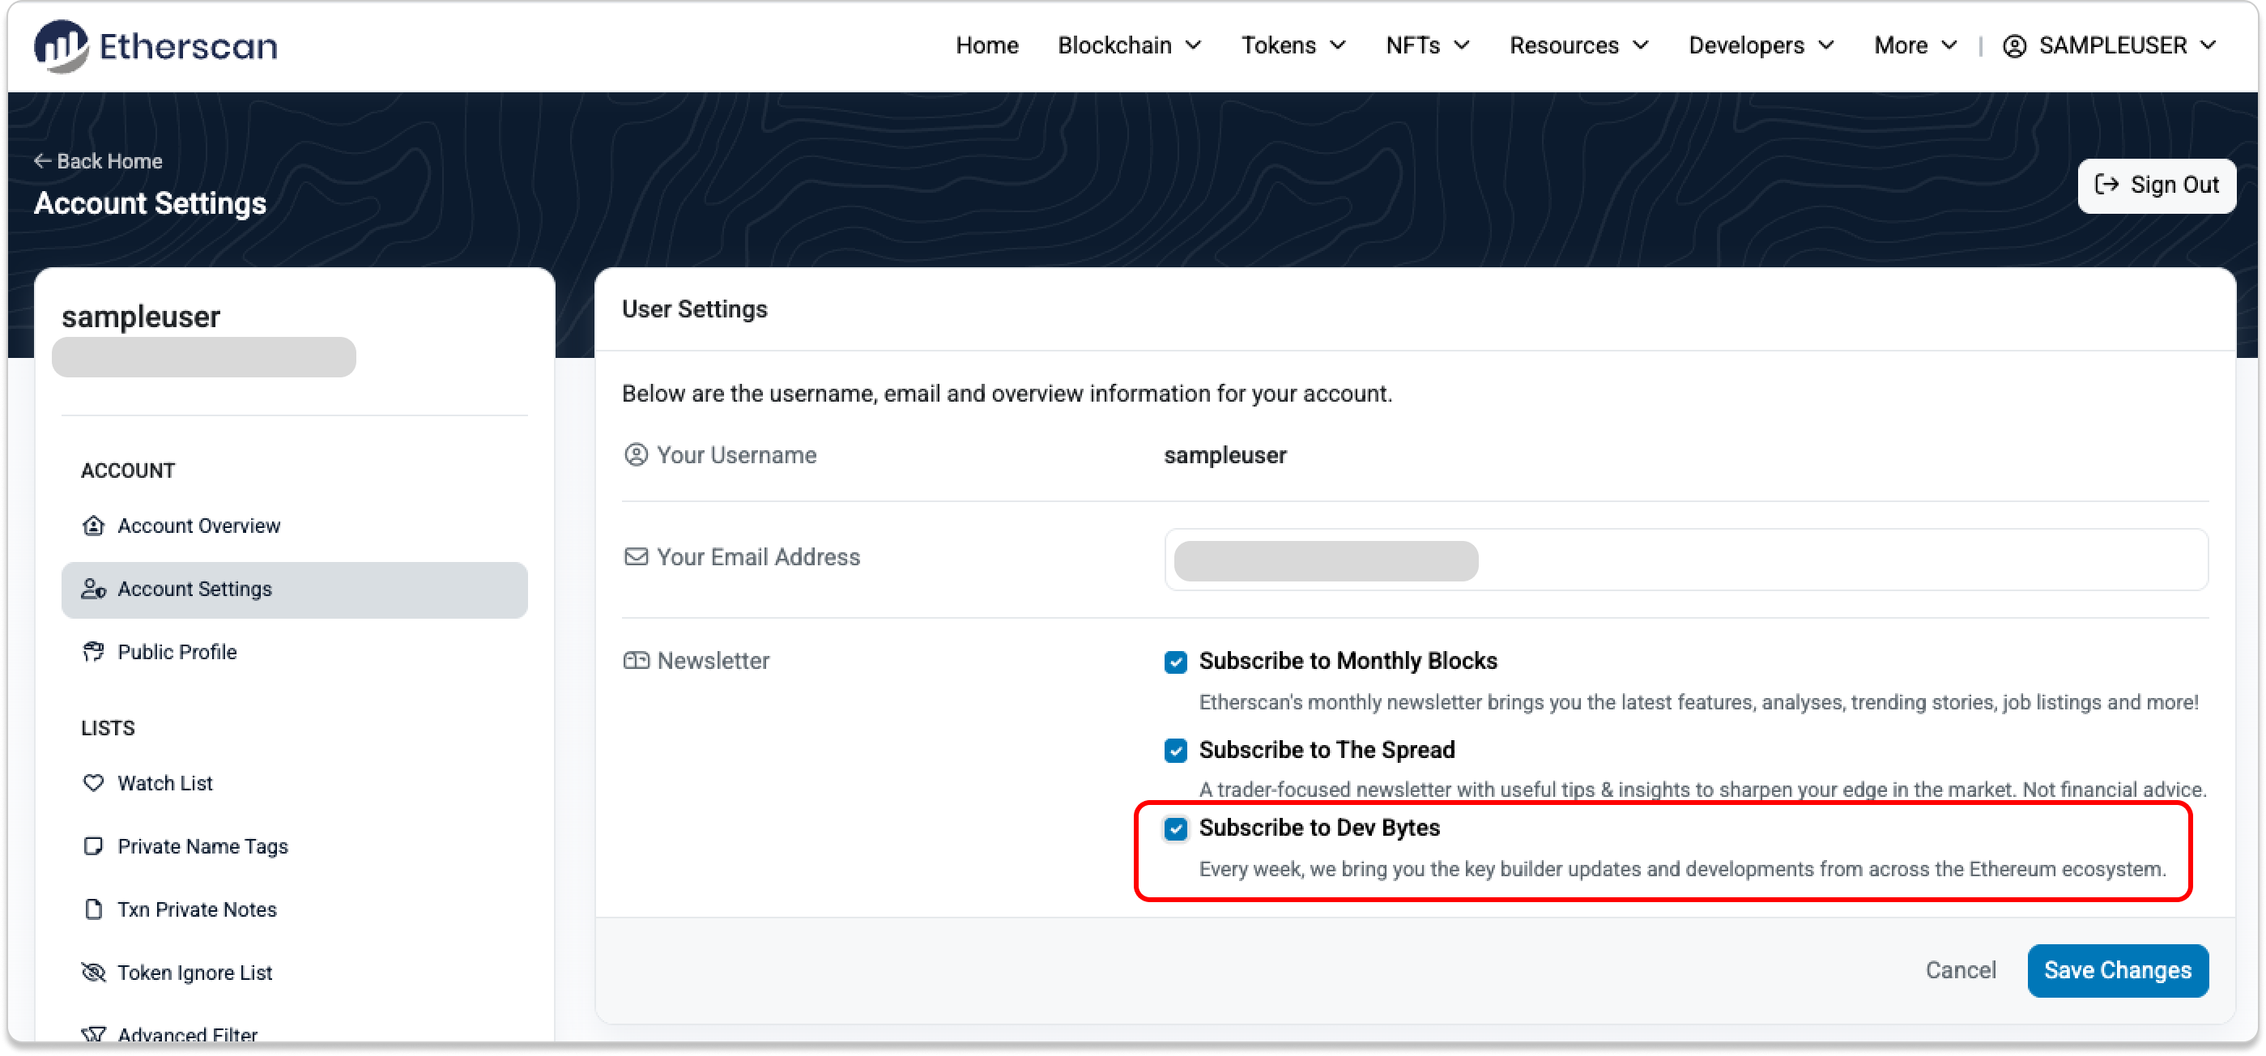Click the Advanced Filter funnel icon
The width and height of the screenshot is (2266, 1056).
(93, 1035)
